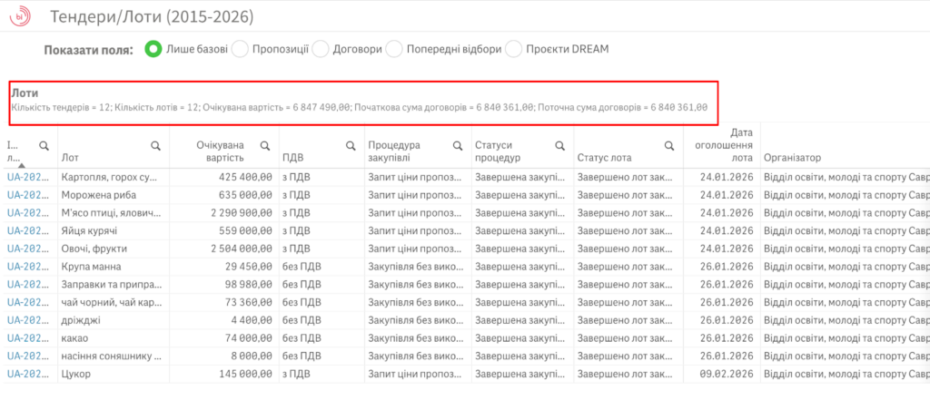This screenshot has width=930, height=410.
Task: Search within Процедура закупівлі column
Action: (x=452, y=145)
